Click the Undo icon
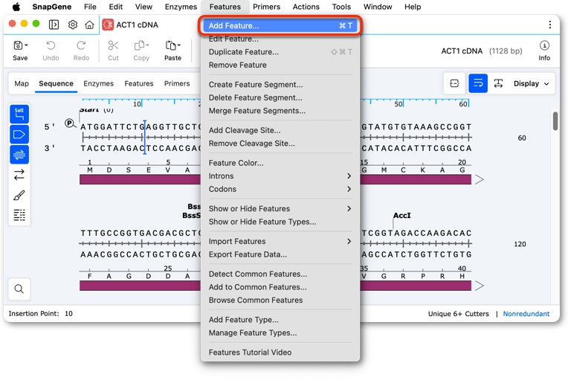The image size is (568, 386). tap(51, 45)
